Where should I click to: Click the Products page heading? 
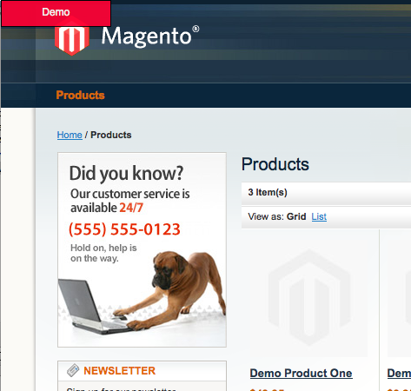275,164
